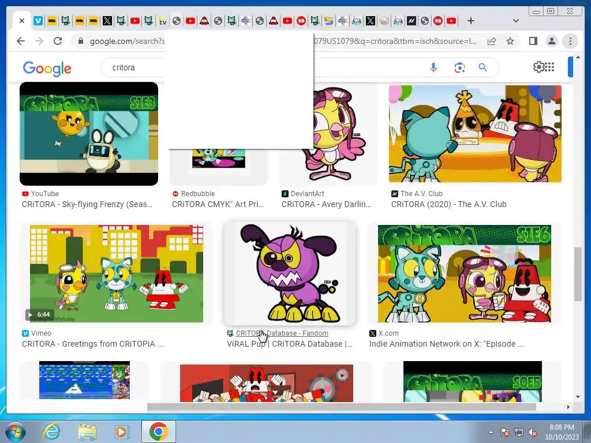Open the A.V. Club party scene thumbnail

475,134
